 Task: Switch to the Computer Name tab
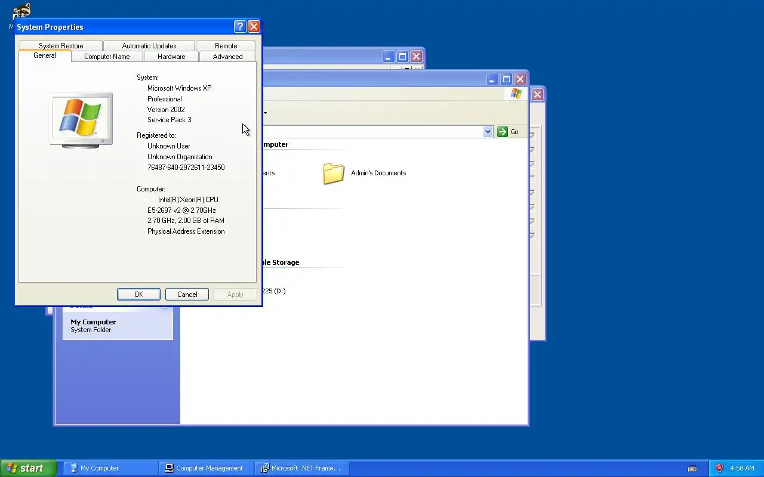pos(107,57)
